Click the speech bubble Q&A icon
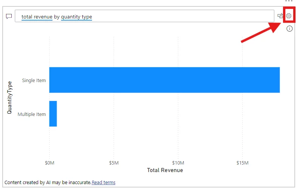This screenshot has height=189, width=297. pyautogui.click(x=9, y=17)
